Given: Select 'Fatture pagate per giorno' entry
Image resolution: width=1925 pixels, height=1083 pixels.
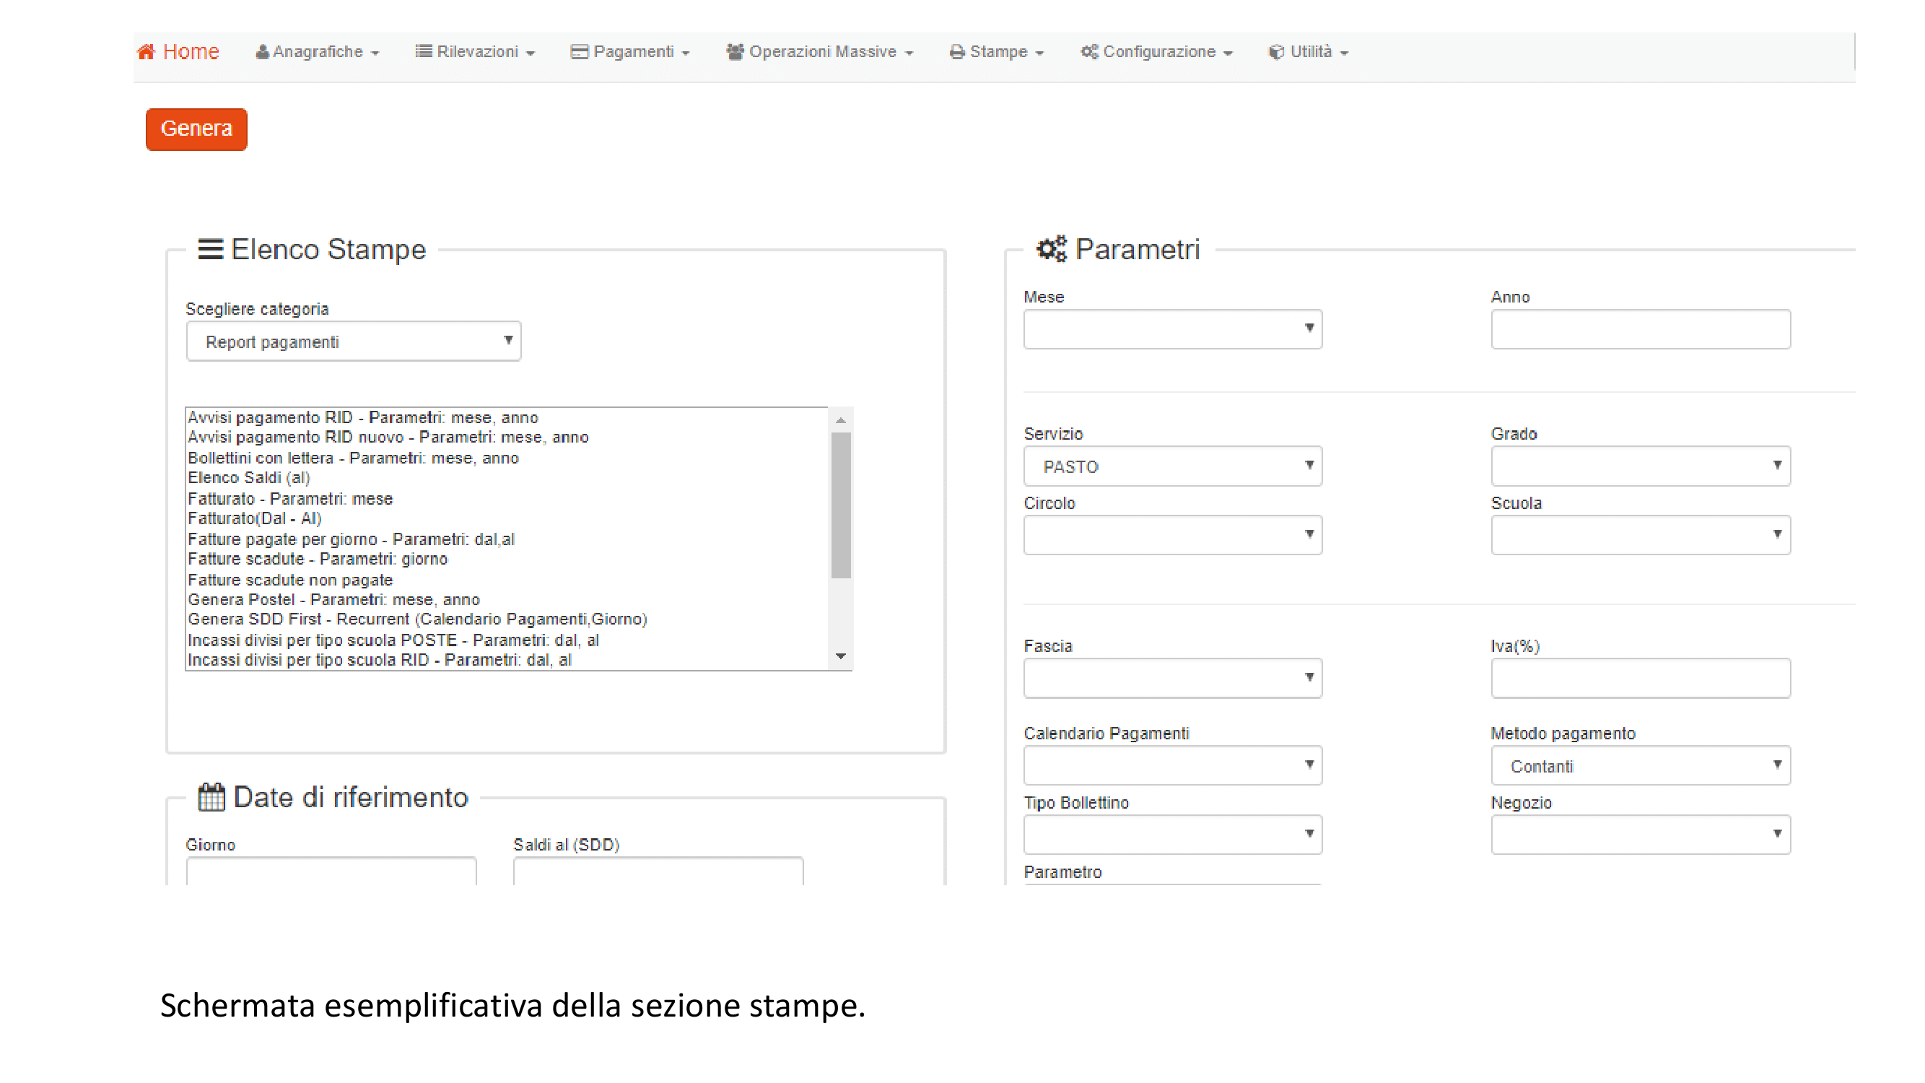Looking at the screenshot, I should click(x=352, y=539).
